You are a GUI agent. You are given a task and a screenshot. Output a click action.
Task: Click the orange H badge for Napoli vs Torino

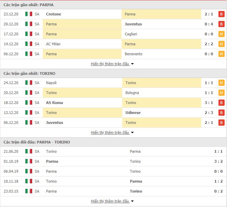(x=222, y=83)
